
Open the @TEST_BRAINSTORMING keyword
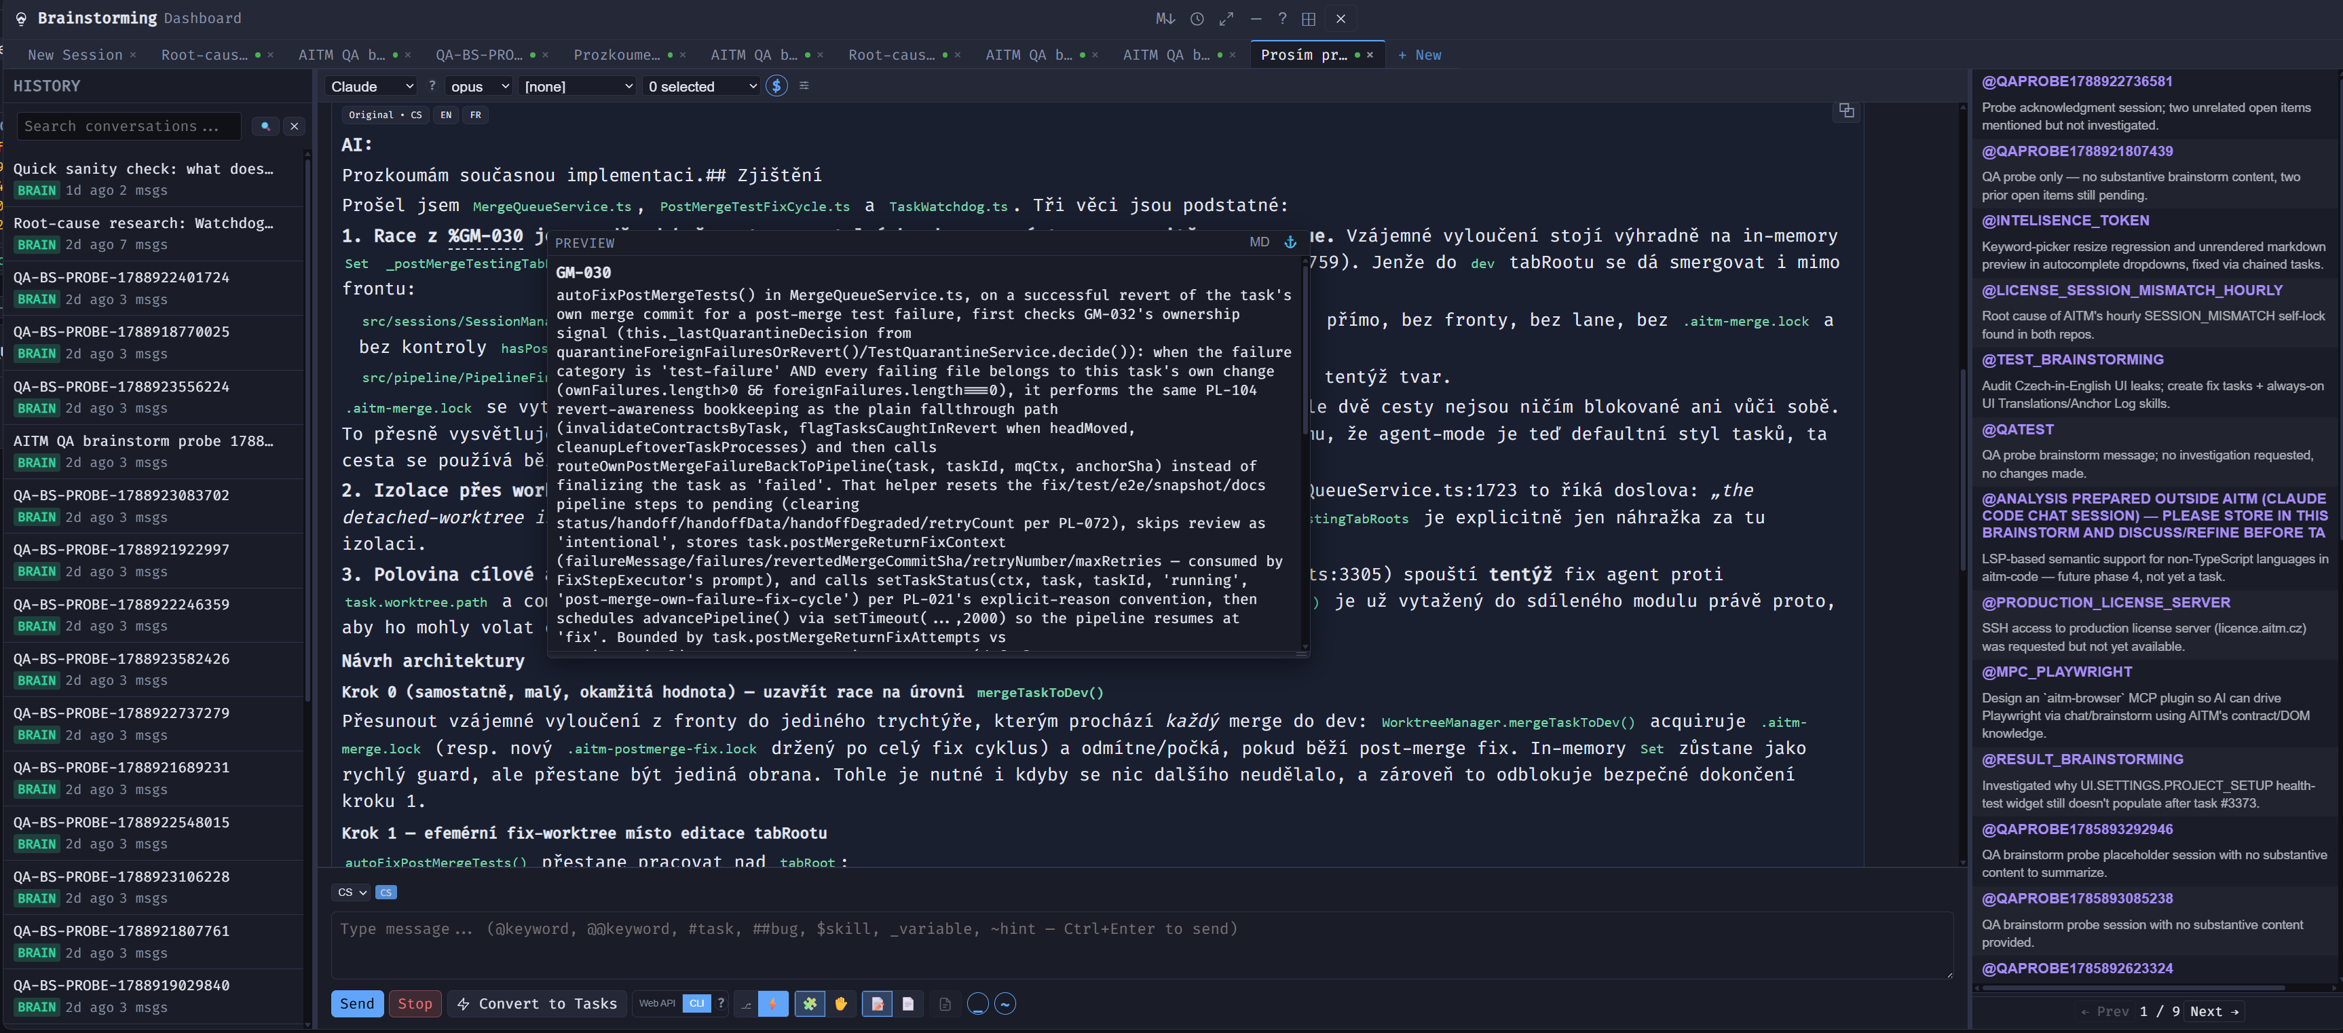pyautogui.click(x=2073, y=360)
